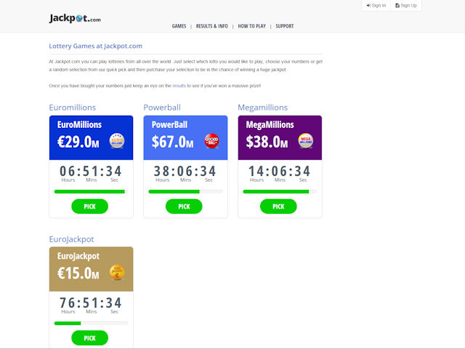Go to How To Play page
This screenshot has height=349, width=465.
coord(253,26)
